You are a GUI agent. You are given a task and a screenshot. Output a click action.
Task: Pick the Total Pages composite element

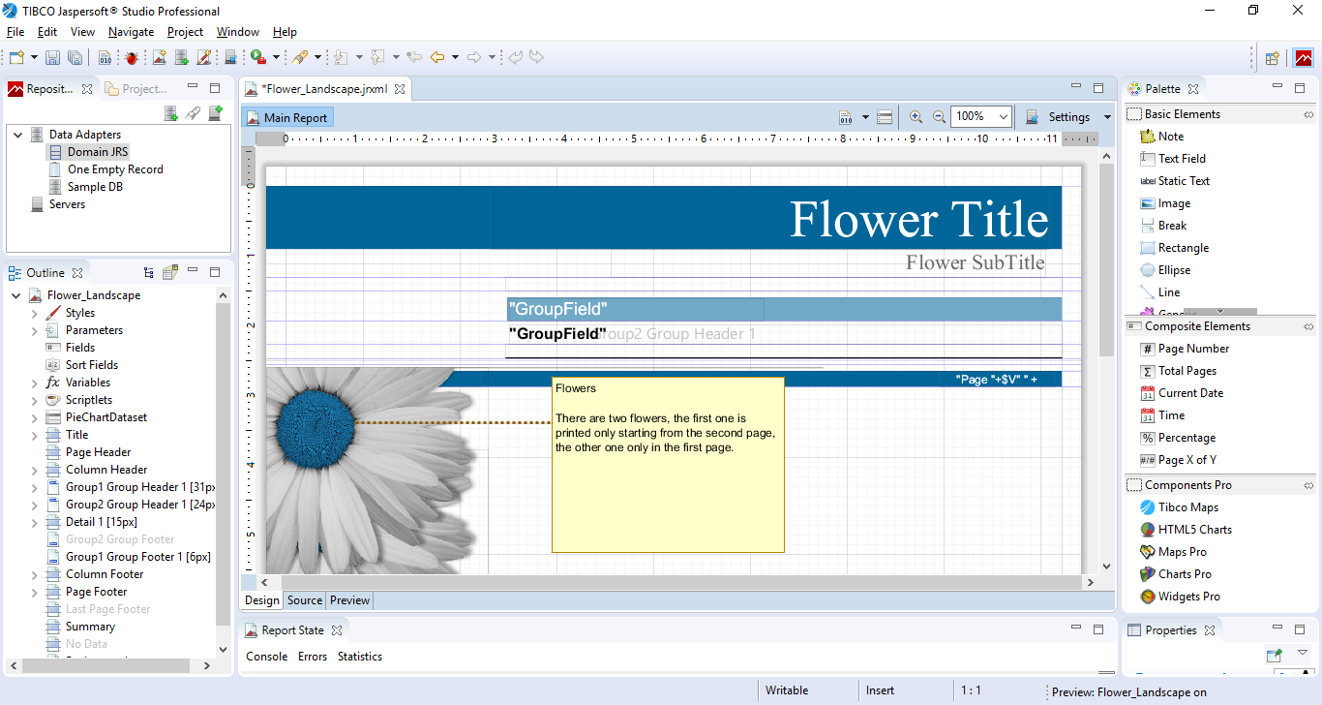(1178, 371)
